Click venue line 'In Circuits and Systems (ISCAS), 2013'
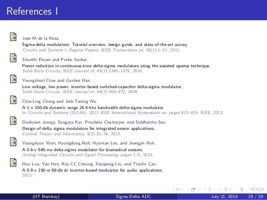The height and width of the screenshot is (200, 267). coord(123,113)
